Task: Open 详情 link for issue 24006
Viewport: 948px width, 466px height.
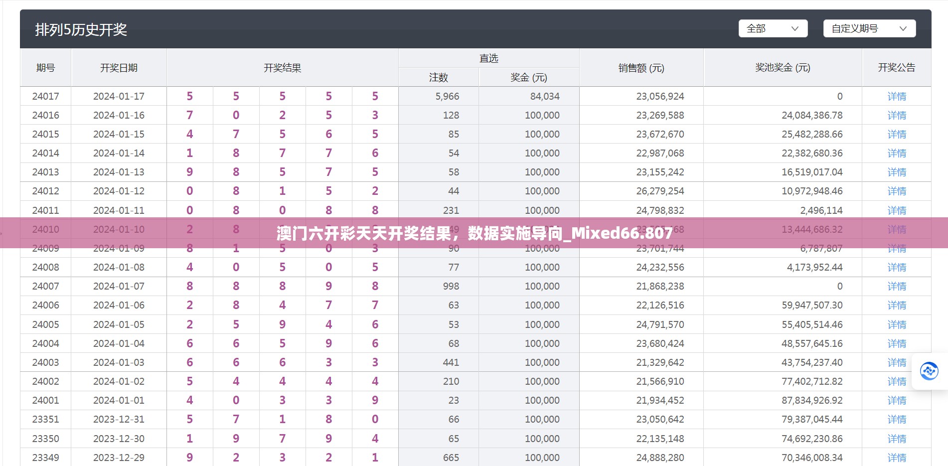Action: pyautogui.click(x=897, y=305)
